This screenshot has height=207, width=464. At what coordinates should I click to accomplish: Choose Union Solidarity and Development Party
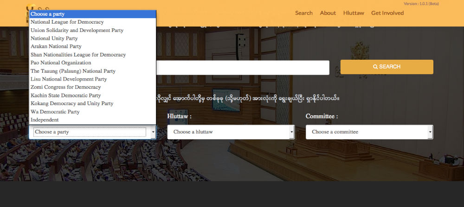77,30
